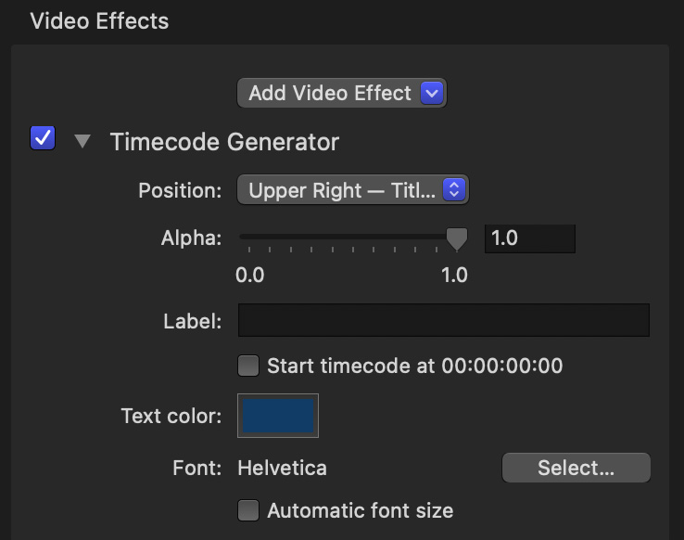Click the middle of the Alpha slider track
The image size is (684, 540).
(348, 238)
